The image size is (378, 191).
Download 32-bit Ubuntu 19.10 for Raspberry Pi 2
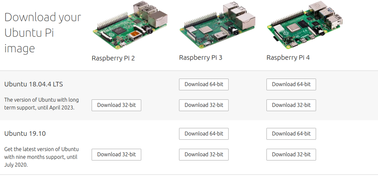click(x=116, y=154)
